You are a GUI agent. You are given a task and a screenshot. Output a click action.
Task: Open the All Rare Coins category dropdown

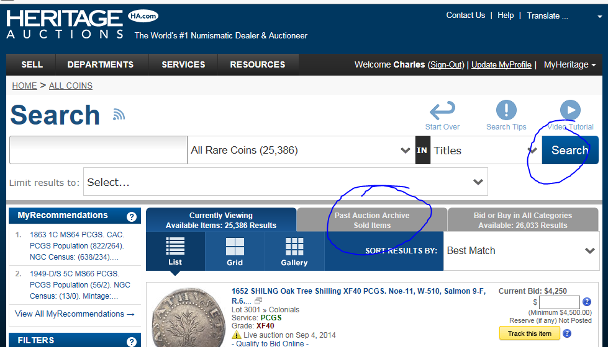point(301,150)
